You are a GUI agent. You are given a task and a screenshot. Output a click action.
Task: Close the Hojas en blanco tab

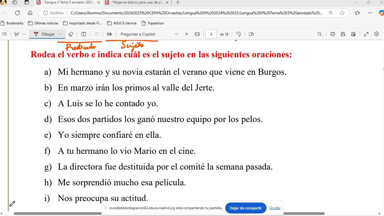point(167,3)
